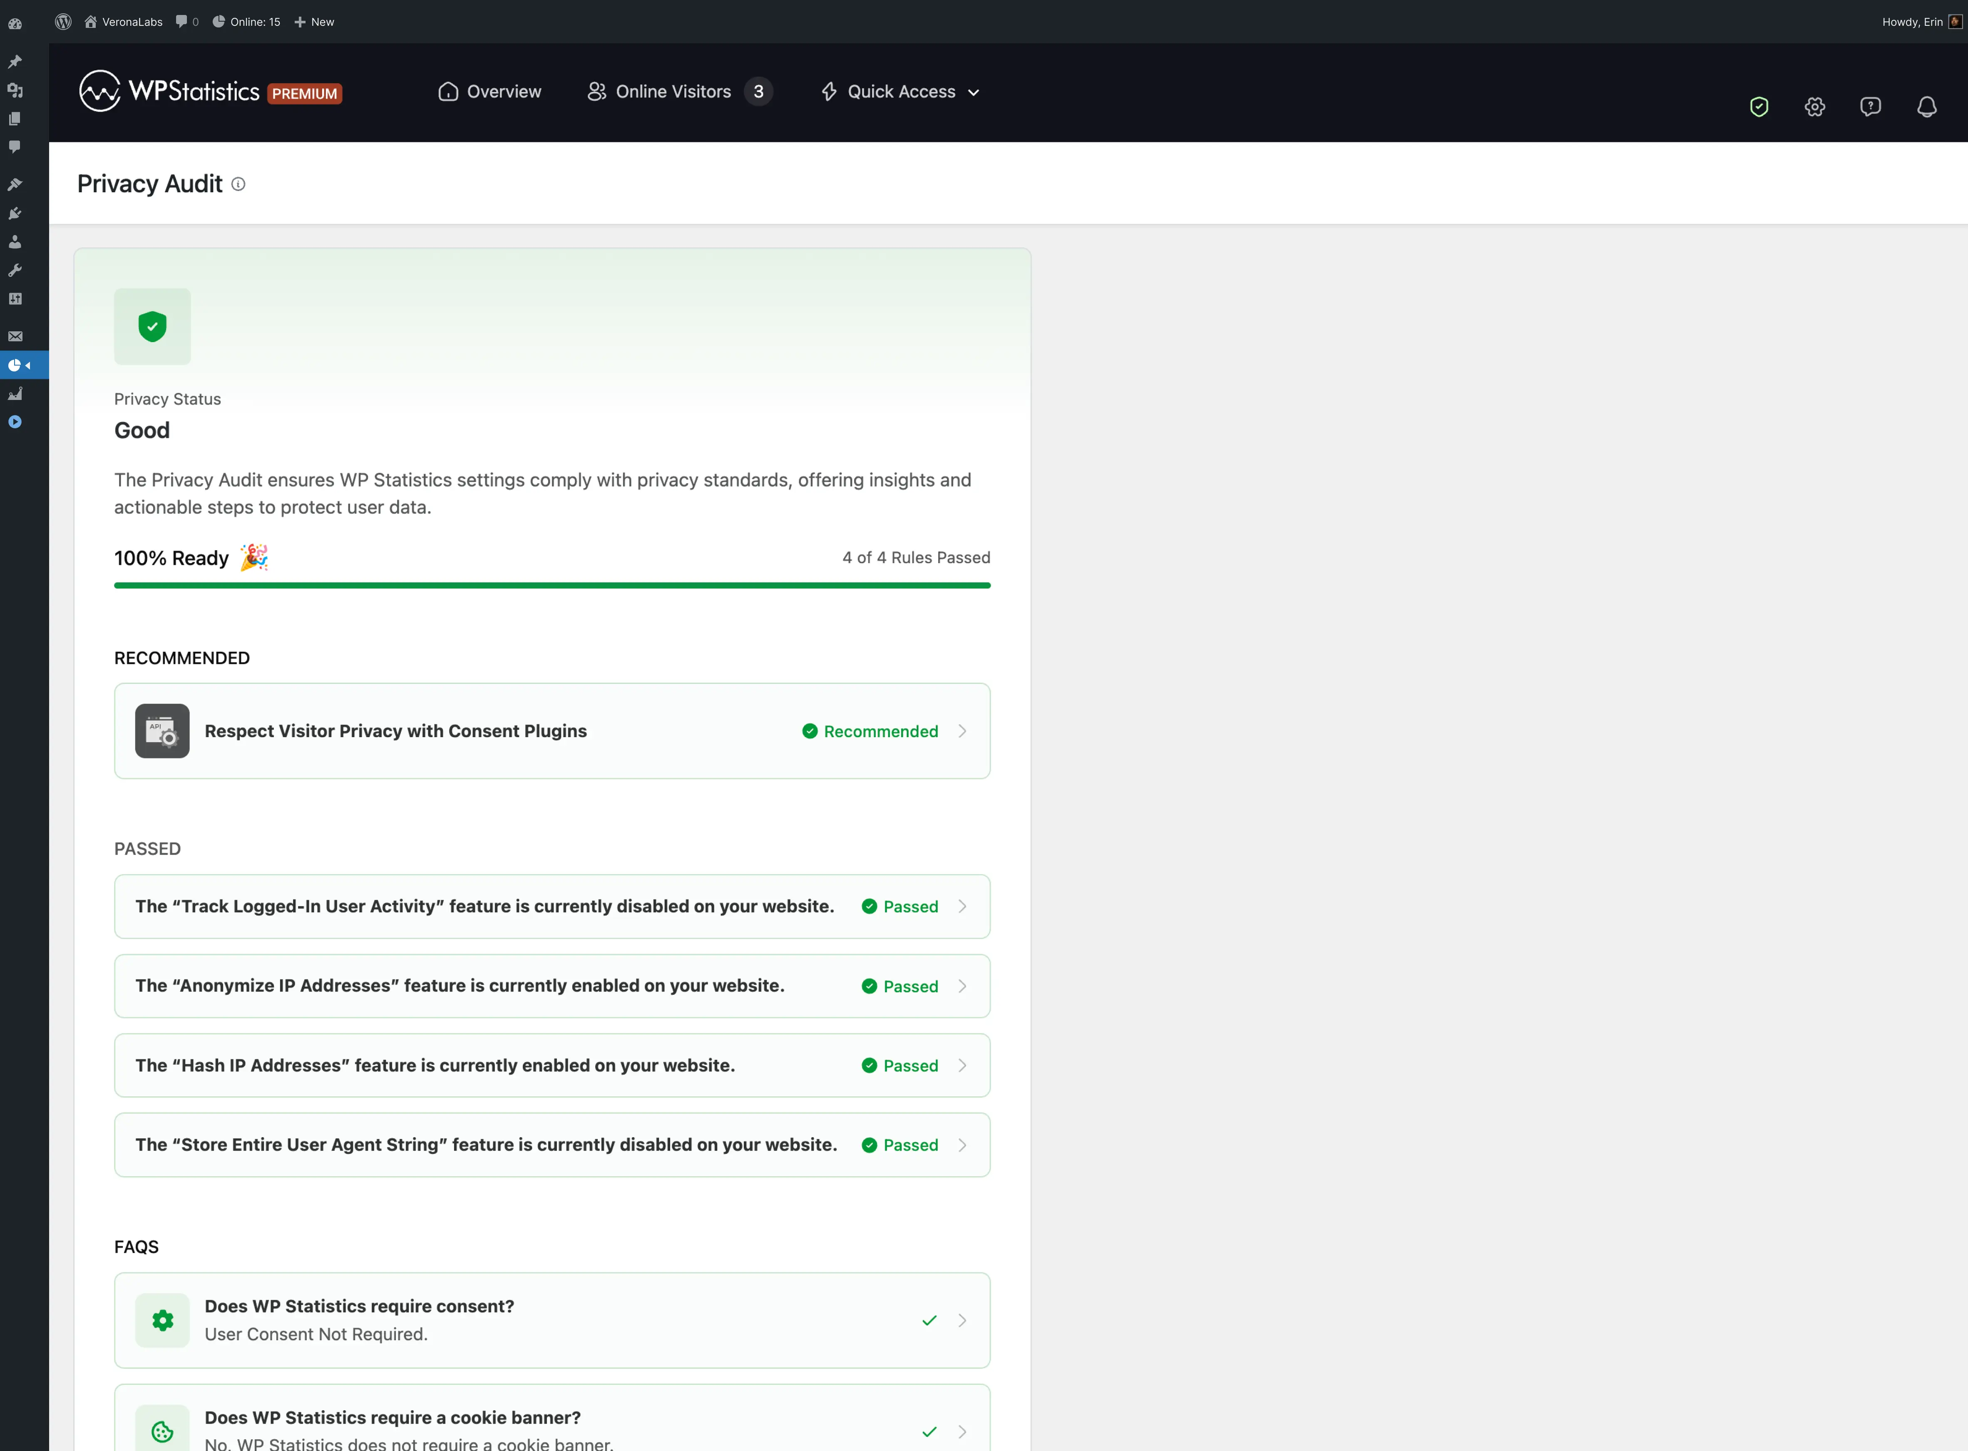Open the help question-mark icon in header
Screen dimensions: 1968x1451
1871,107
